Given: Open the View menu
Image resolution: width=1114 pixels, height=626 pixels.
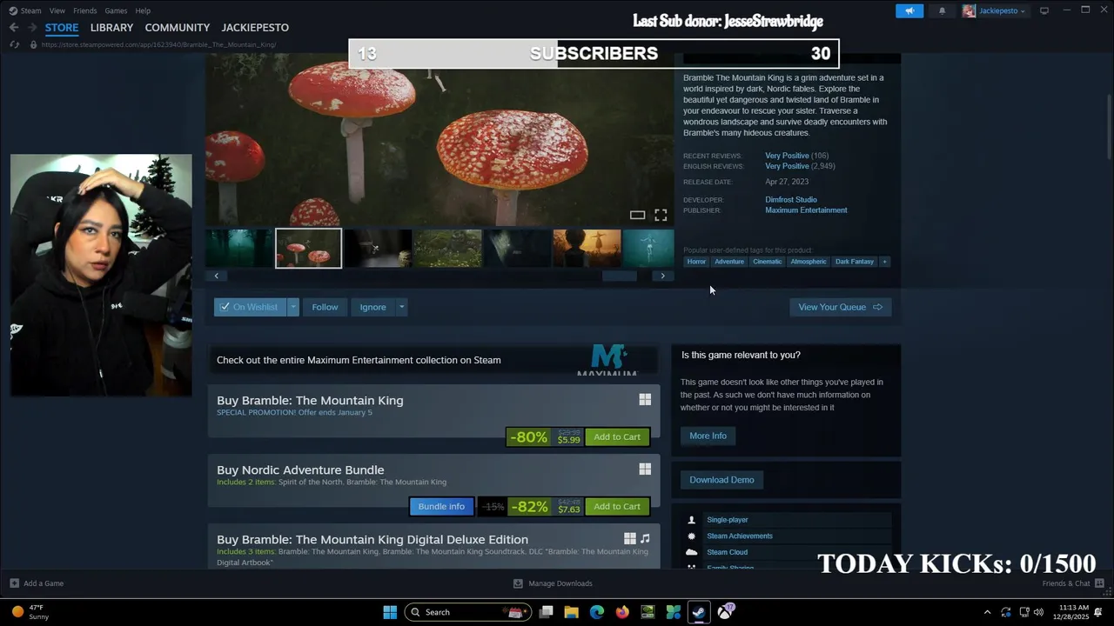Looking at the screenshot, I should point(57,10).
